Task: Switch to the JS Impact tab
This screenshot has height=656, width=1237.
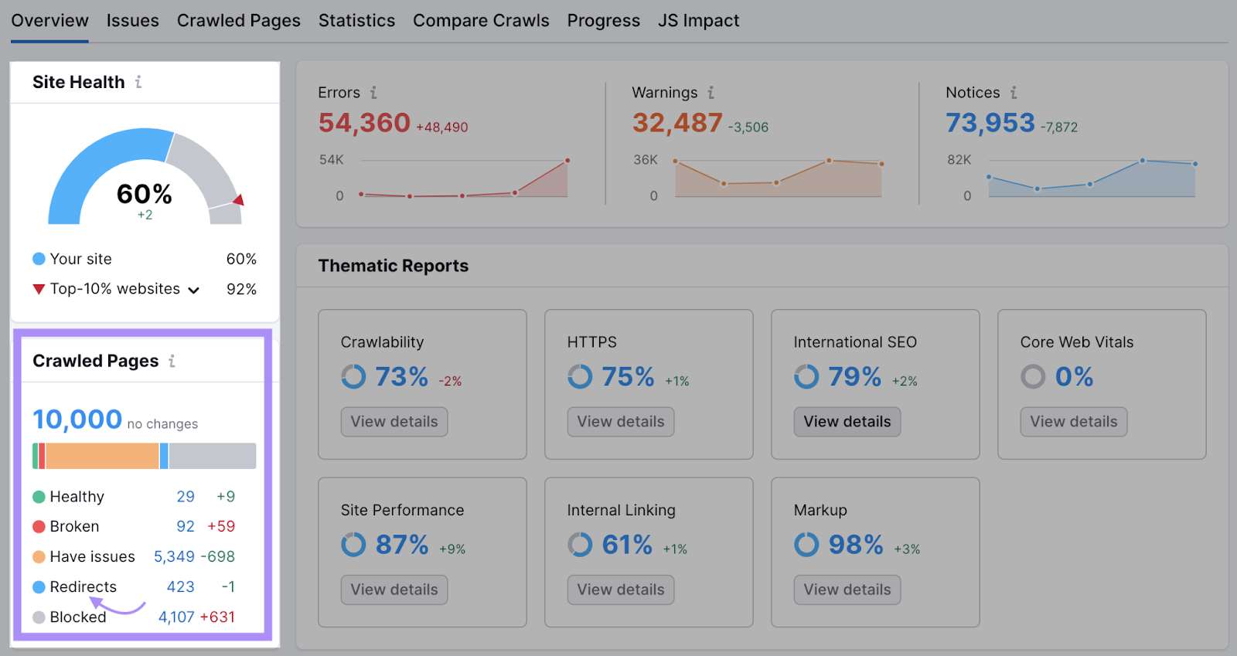Action: tap(698, 20)
